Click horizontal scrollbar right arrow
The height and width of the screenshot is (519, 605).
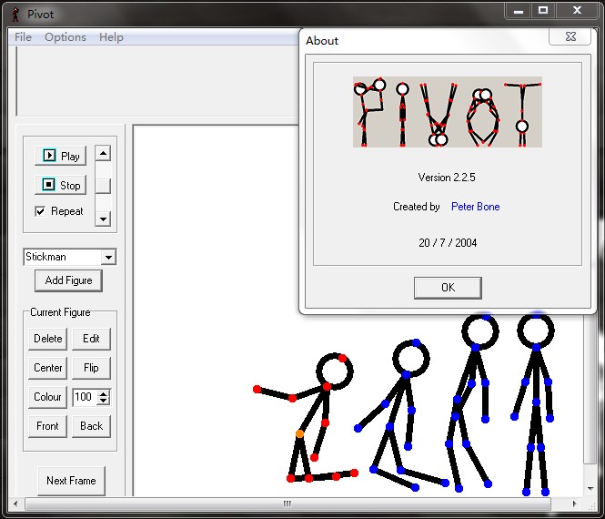tap(574, 504)
